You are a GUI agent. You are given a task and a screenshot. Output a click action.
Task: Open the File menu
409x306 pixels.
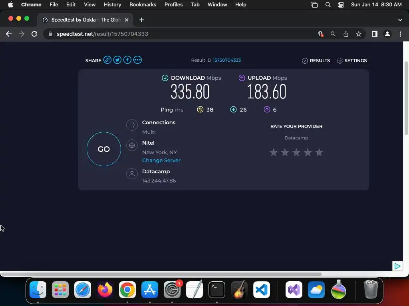coord(54,4)
